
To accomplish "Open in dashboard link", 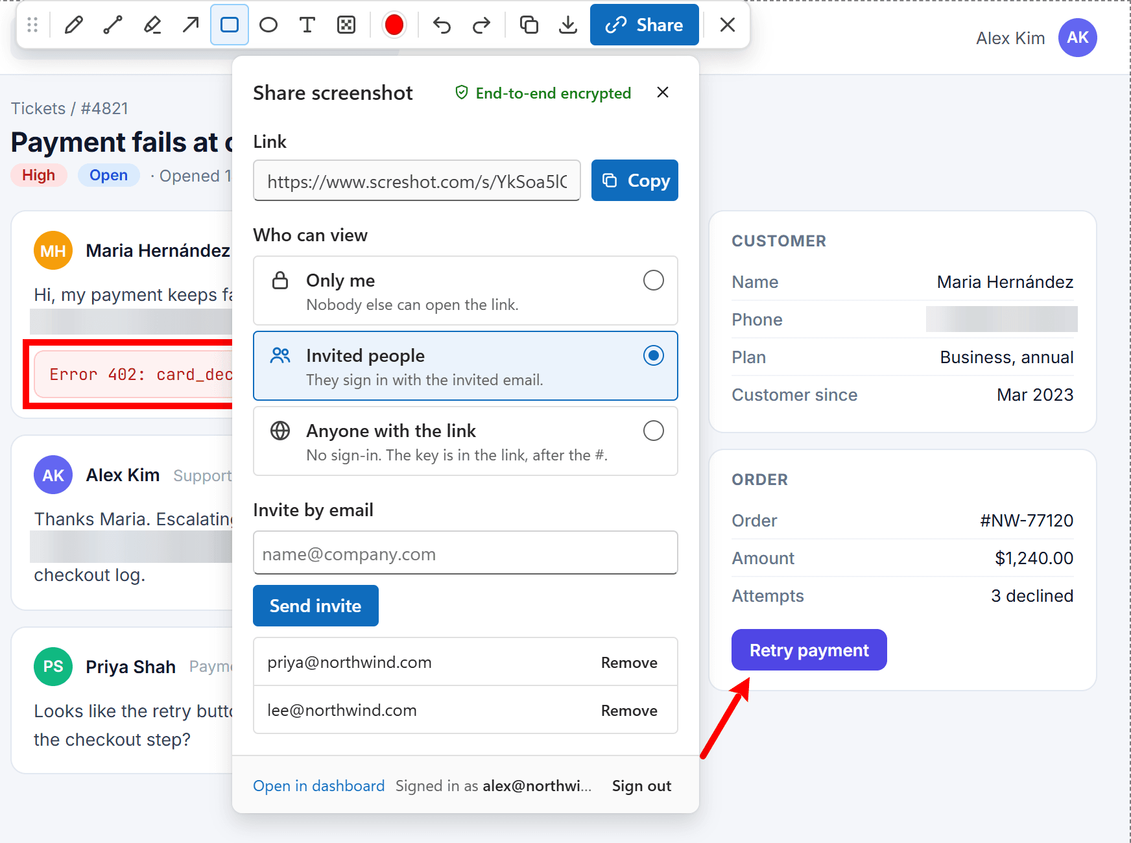I will (319, 786).
